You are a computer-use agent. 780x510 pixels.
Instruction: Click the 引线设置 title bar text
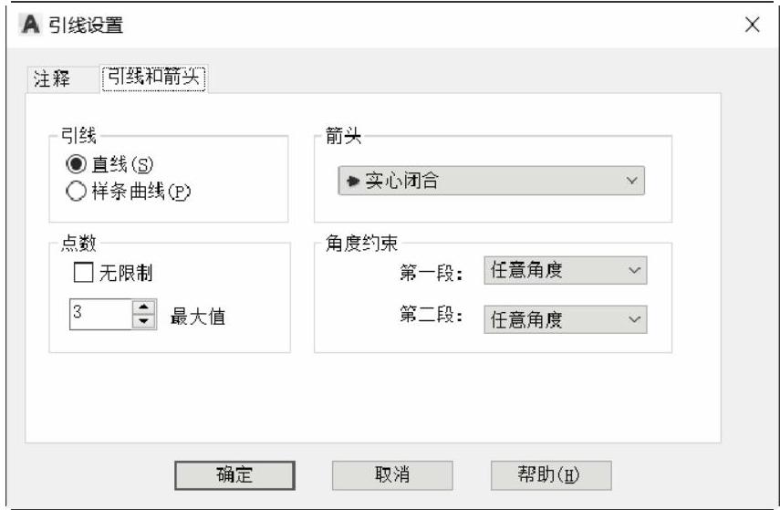pos(84,25)
